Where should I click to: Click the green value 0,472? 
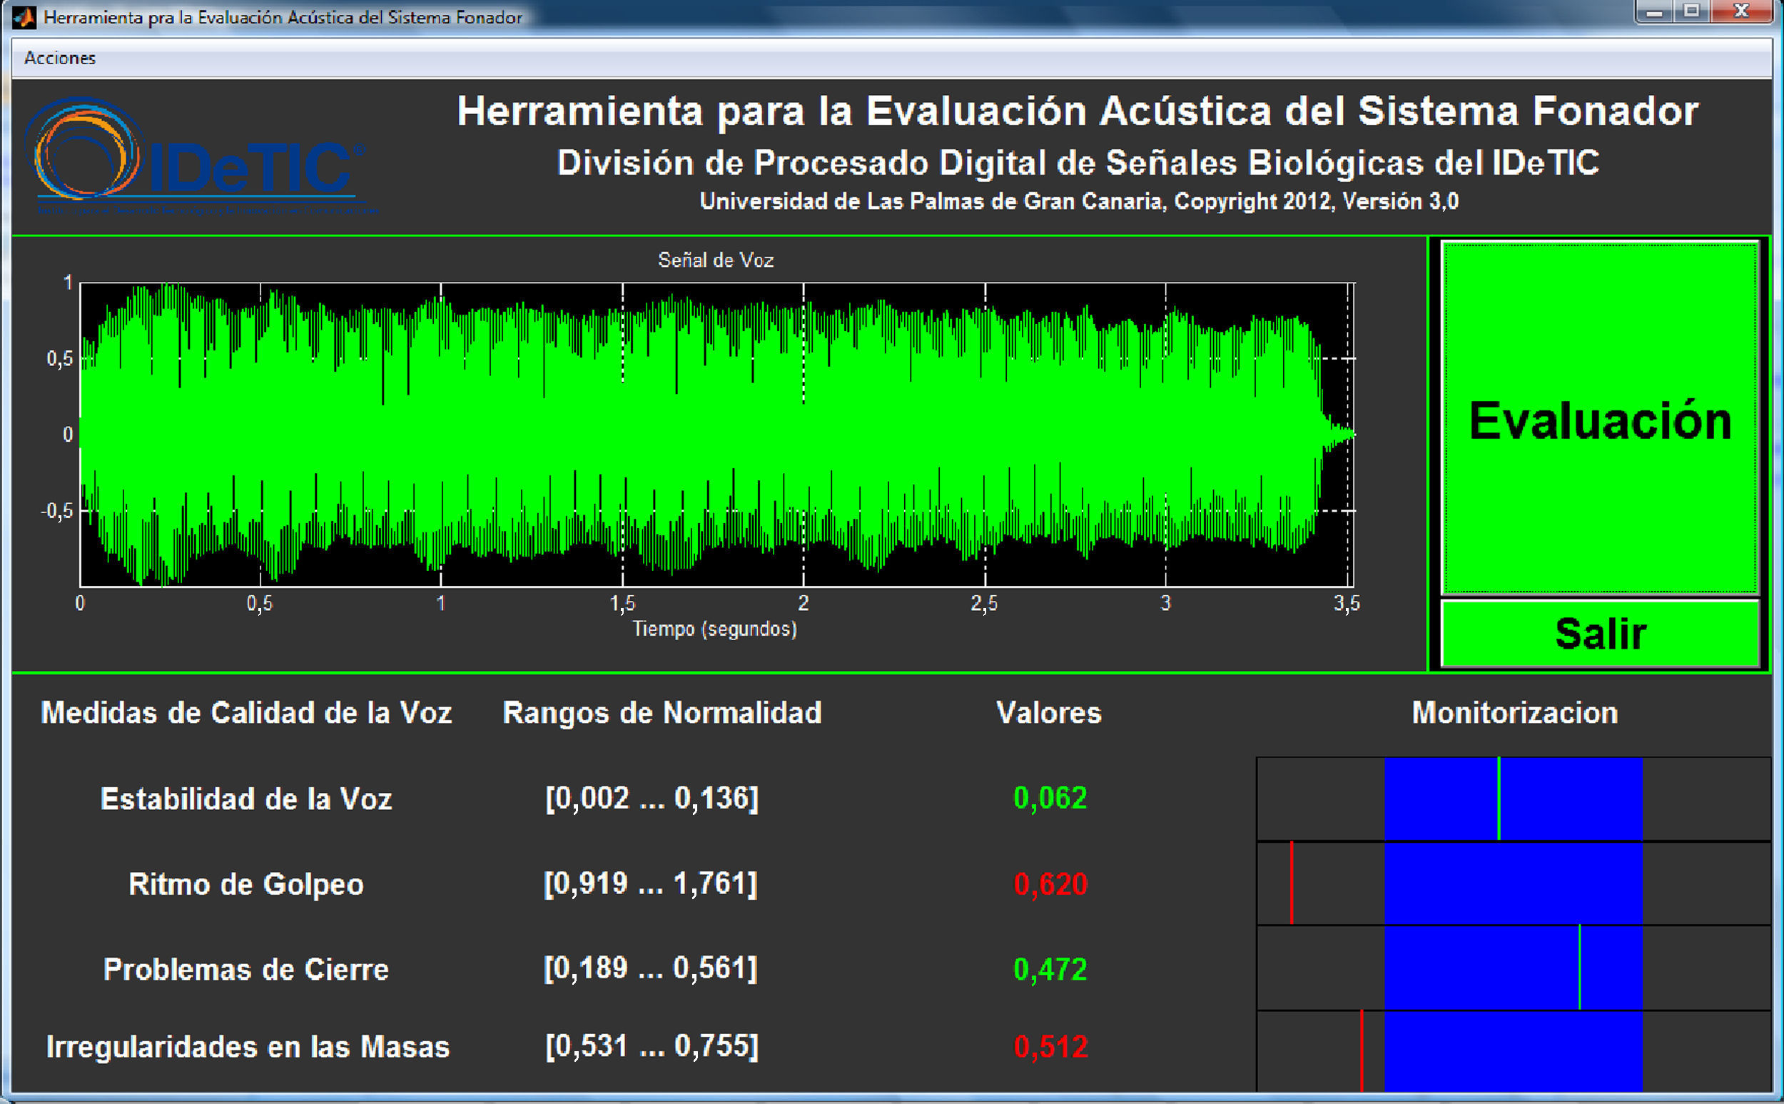point(1050,970)
